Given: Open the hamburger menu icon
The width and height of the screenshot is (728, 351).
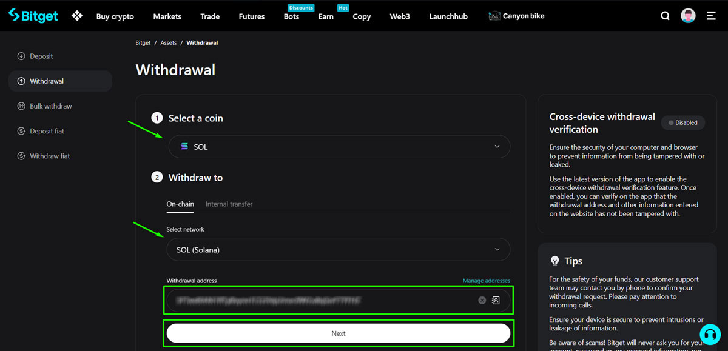Looking at the screenshot, I should (x=711, y=16).
